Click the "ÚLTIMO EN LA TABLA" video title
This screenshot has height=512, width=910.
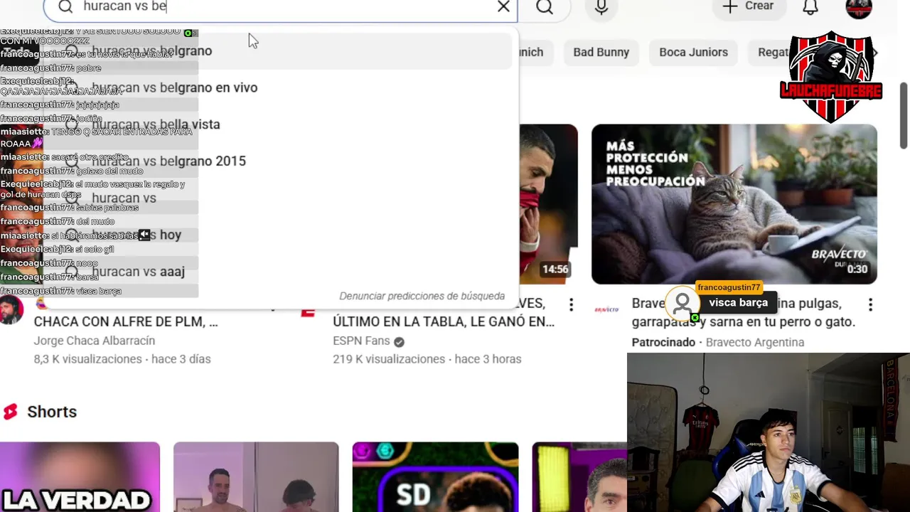[444, 321]
